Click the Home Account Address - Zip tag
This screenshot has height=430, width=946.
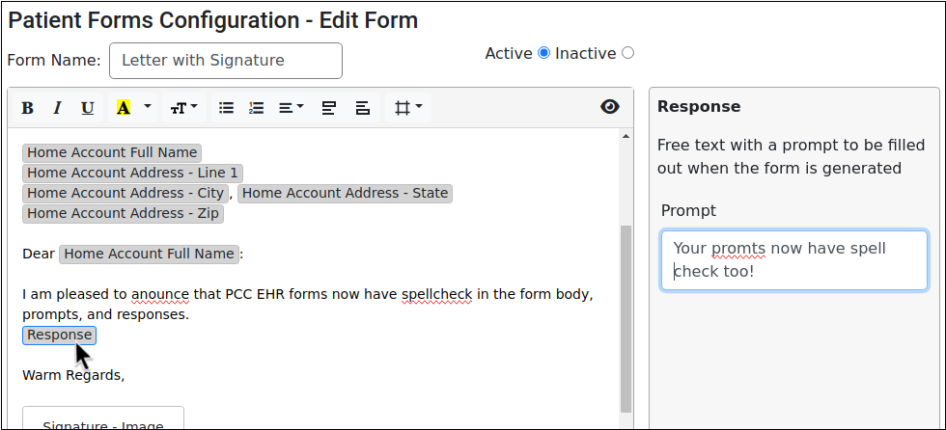click(x=123, y=214)
